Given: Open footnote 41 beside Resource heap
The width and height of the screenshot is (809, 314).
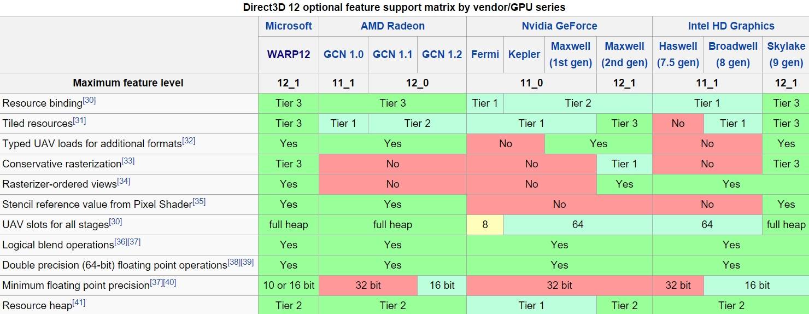Looking at the screenshot, I should tap(79, 303).
